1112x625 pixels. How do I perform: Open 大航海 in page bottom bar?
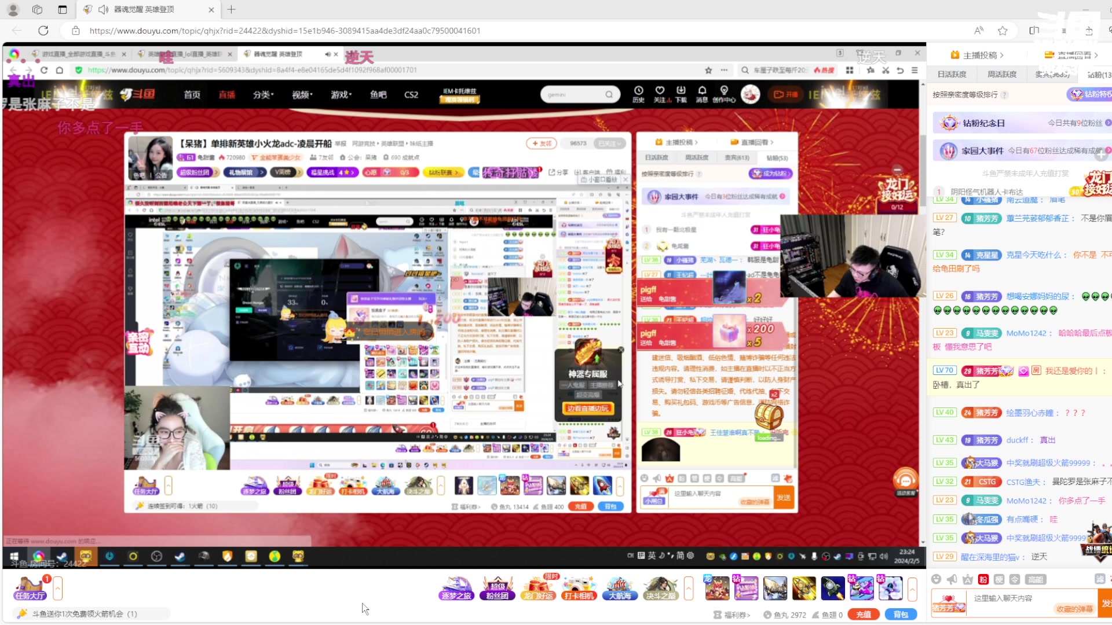click(619, 589)
